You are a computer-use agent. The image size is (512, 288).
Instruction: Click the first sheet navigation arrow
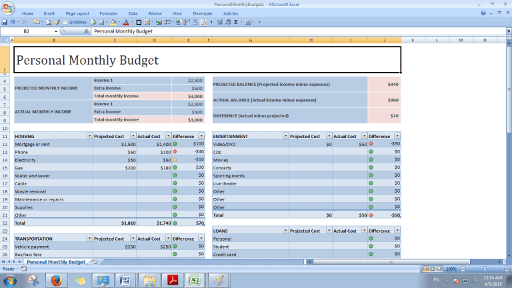click(3, 262)
